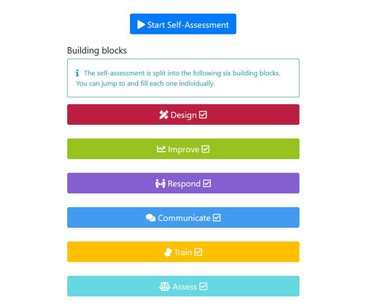This screenshot has height=307, width=367.
Task: Click the Building blocks info text box
Action: 183,78
